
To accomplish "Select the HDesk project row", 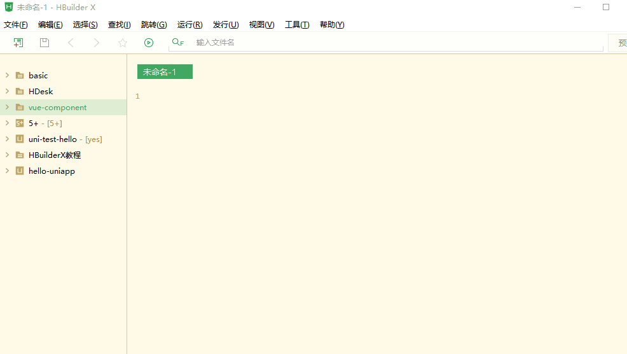I will pyautogui.click(x=63, y=91).
